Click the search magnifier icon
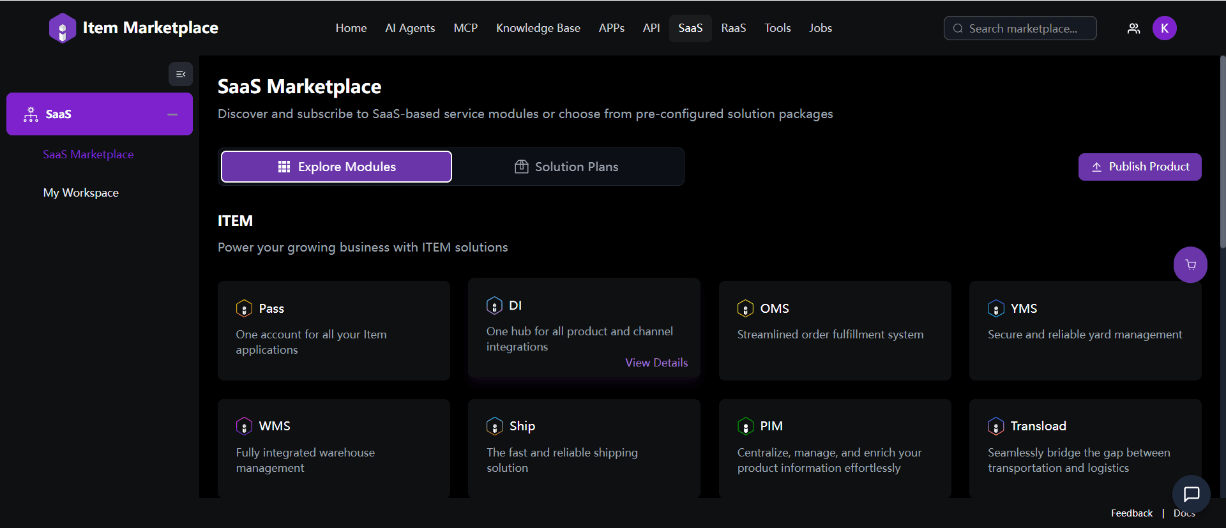 pyautogui.click(x=958, y=28)
